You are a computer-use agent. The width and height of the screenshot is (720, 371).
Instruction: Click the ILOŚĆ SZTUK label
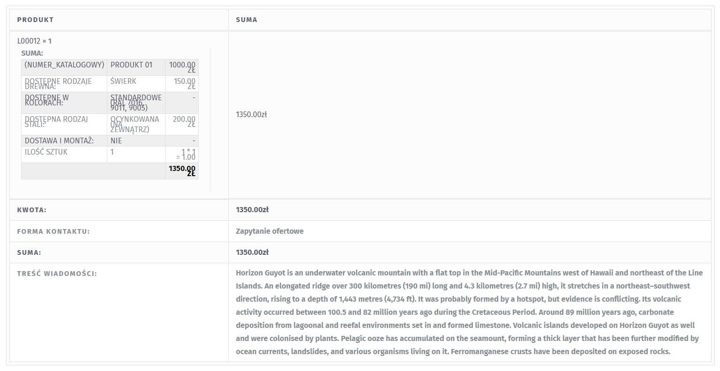coord(46,152)
